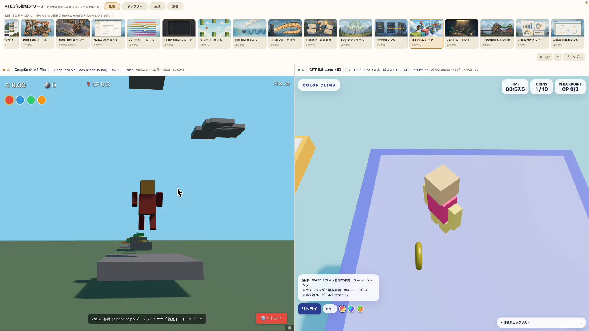Image resolution: width=589 pixels, height=331 pixels.
Task: Click the FPS: 30 readout
Action: [x=282, y=84]
